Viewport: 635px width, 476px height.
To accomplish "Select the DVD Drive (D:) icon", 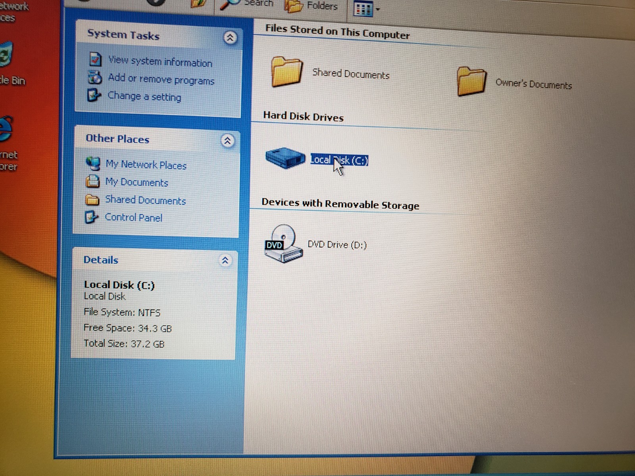I will (284, 243).
